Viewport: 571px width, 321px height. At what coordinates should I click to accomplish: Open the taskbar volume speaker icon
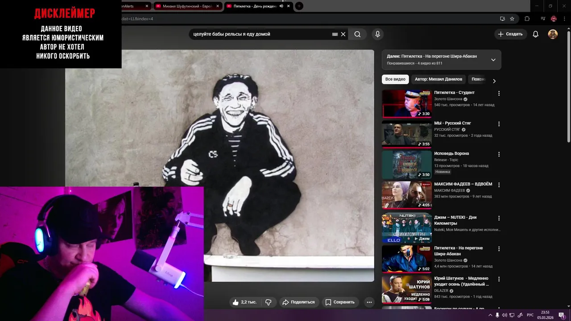coord(504,315)
